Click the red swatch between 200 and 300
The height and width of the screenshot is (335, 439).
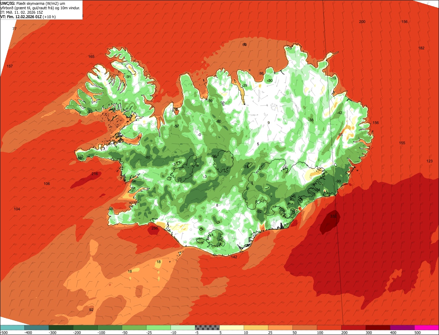click(354, 327)
